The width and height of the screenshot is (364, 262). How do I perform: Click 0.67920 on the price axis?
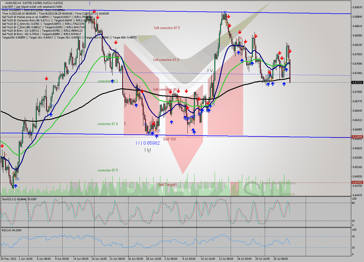[x=357, y=54]
